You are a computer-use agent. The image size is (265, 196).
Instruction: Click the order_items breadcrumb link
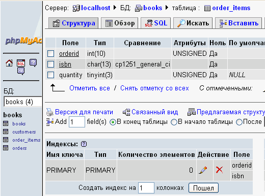point(231,8)
